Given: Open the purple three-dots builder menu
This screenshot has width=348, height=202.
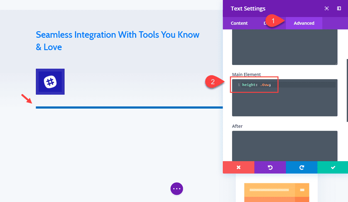Looking at the screenshot, I should [177, 189].
